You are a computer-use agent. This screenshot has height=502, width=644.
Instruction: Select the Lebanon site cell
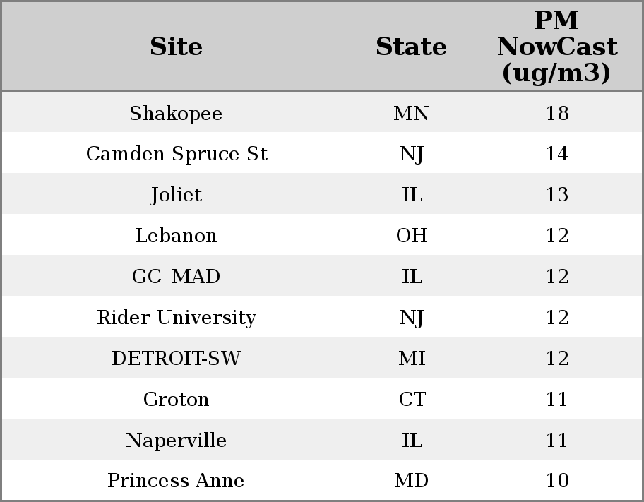[x=176, y=235]
